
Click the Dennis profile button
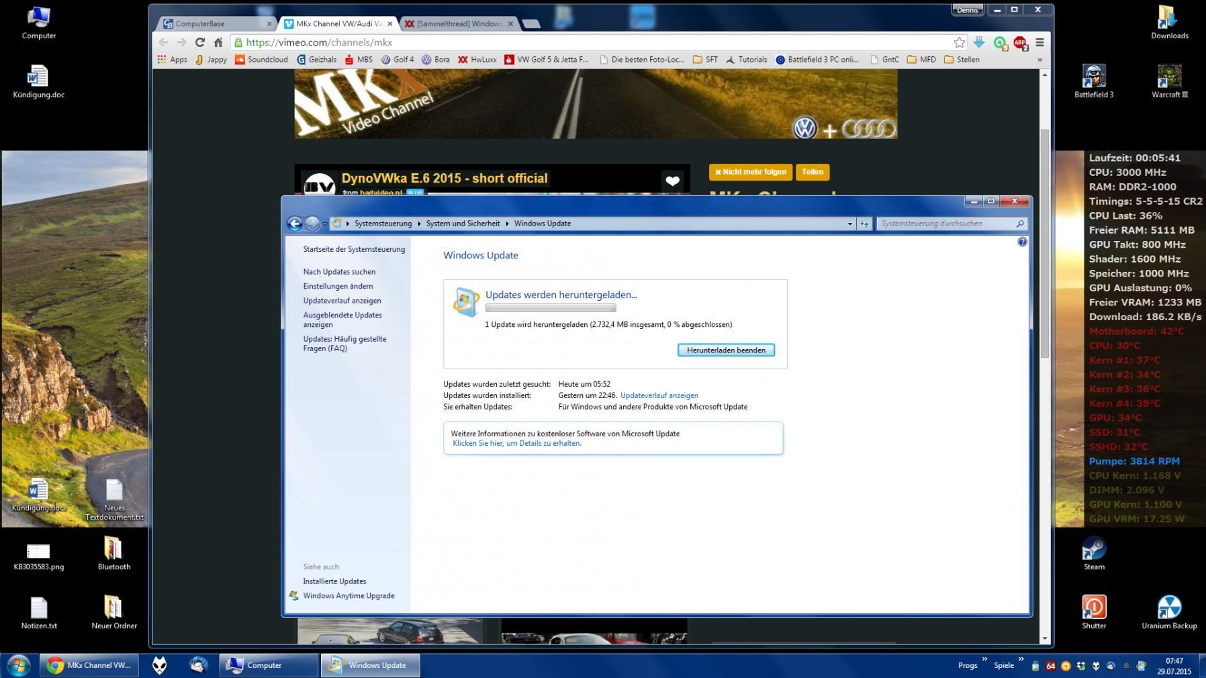tap(968, 10)
